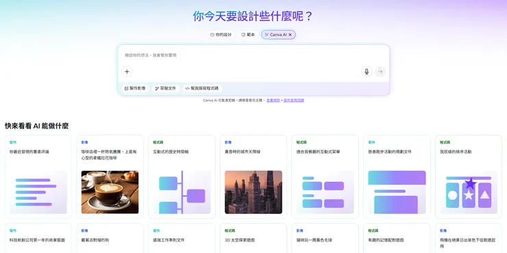The height and width of the screenshot is (253, 507).
Task: Open the 適合我餐廳的互動式菜單 card
Action: point(325,176)
